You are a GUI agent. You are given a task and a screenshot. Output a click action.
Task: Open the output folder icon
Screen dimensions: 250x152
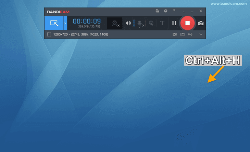[158, 11]
